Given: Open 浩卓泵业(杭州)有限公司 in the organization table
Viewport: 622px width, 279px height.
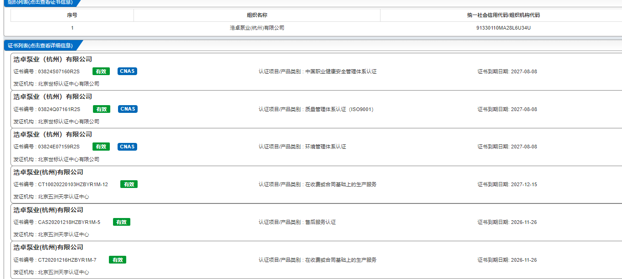Looking at the screenshot, I should [257, 28].
